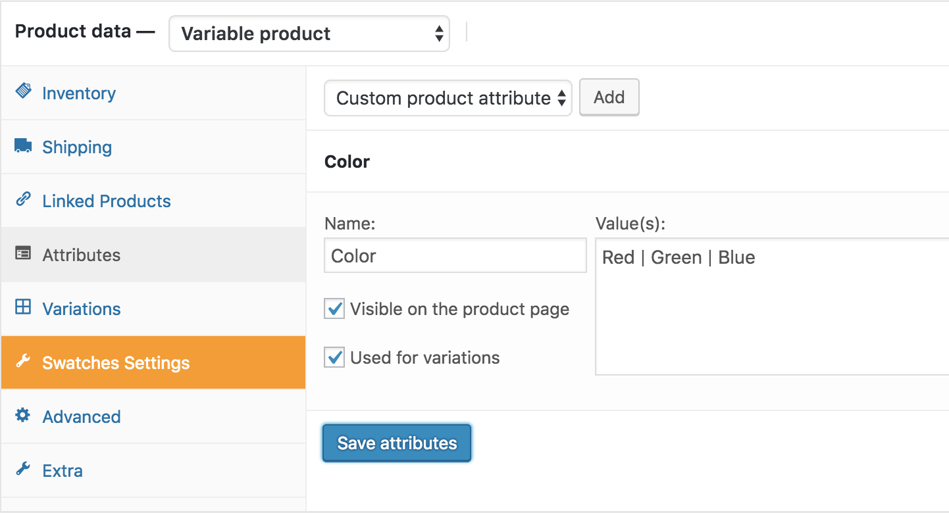This screenshot has height=513, width=949.
Task: Switch to the Swatches Settings tab
Action: pyautogui.click(x=116, y=362)
